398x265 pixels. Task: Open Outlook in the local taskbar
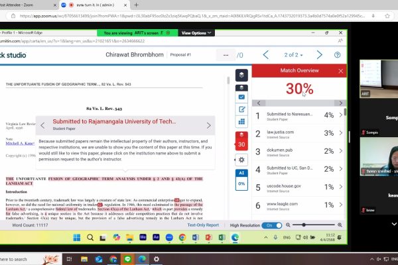pyautogui.click(x=99, y=259)
